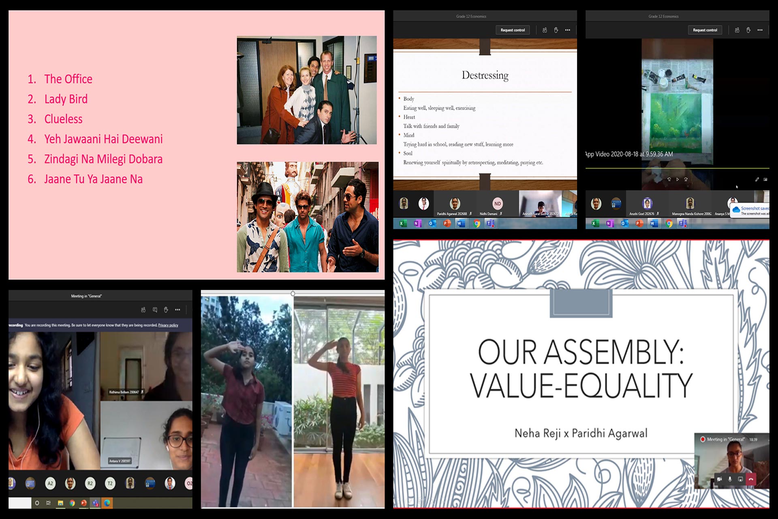Click the pen annotation icon on the video

[757, 179]
